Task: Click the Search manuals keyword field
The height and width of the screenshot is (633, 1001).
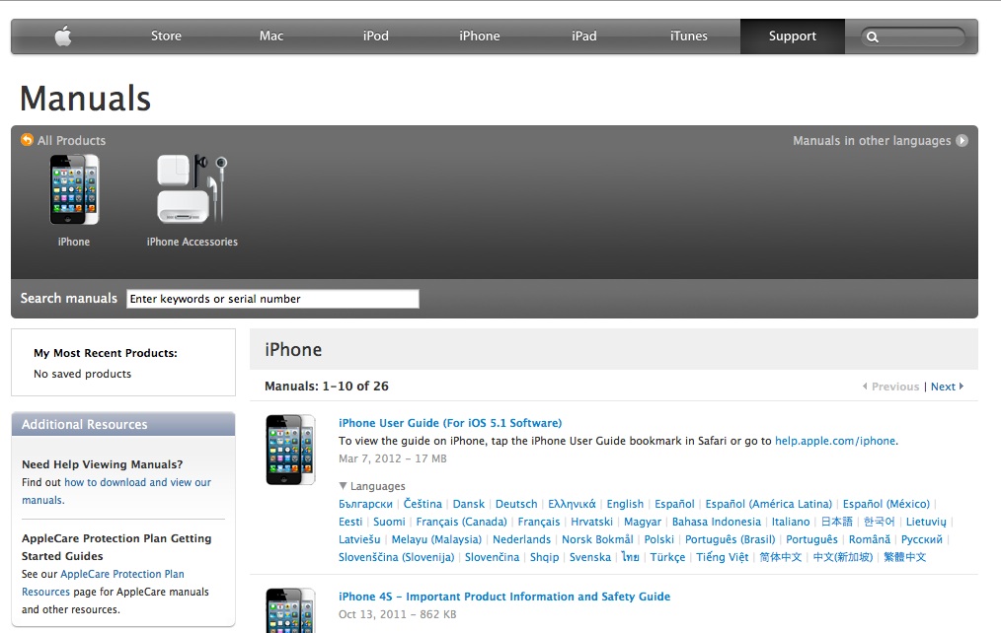Action: point(272,299)
